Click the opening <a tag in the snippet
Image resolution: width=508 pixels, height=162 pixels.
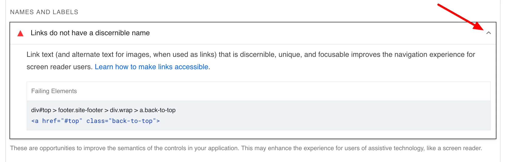click(35, 121)
